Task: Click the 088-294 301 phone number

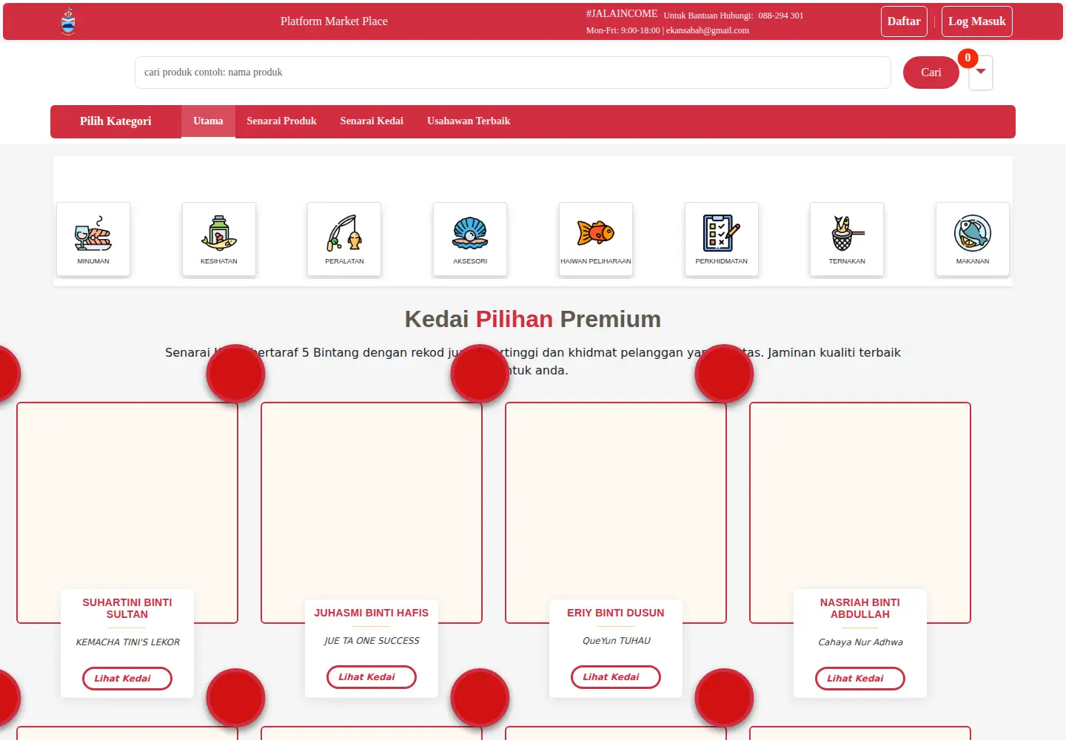Action: (x=780, y=16)
